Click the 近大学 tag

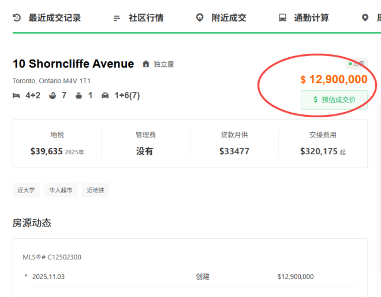[26, 190]
